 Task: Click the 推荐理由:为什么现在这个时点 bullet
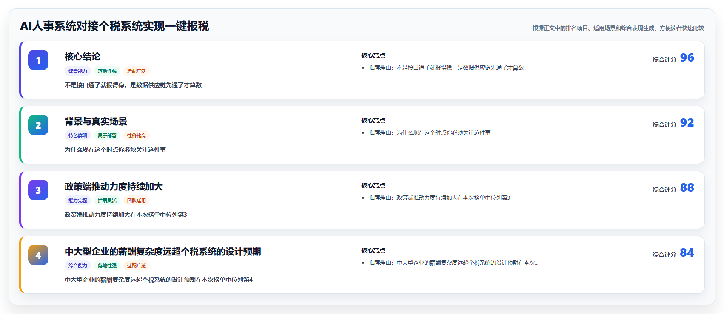click(x=430, y=133)
